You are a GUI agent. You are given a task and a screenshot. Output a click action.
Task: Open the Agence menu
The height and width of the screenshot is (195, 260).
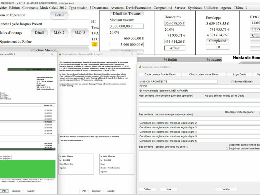point(226,8)
